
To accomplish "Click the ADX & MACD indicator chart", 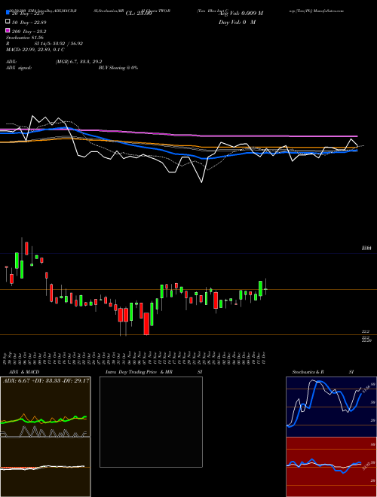I will click(45, 437).
